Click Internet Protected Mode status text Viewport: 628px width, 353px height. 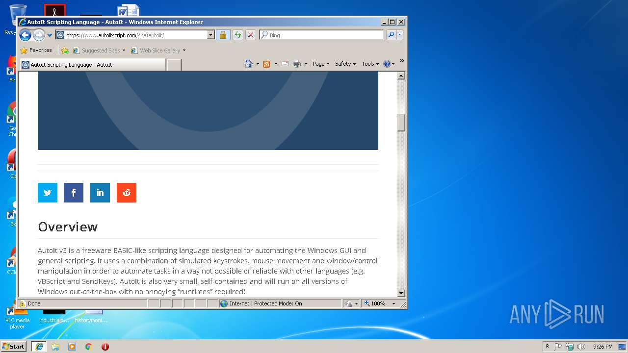[265, 303]
